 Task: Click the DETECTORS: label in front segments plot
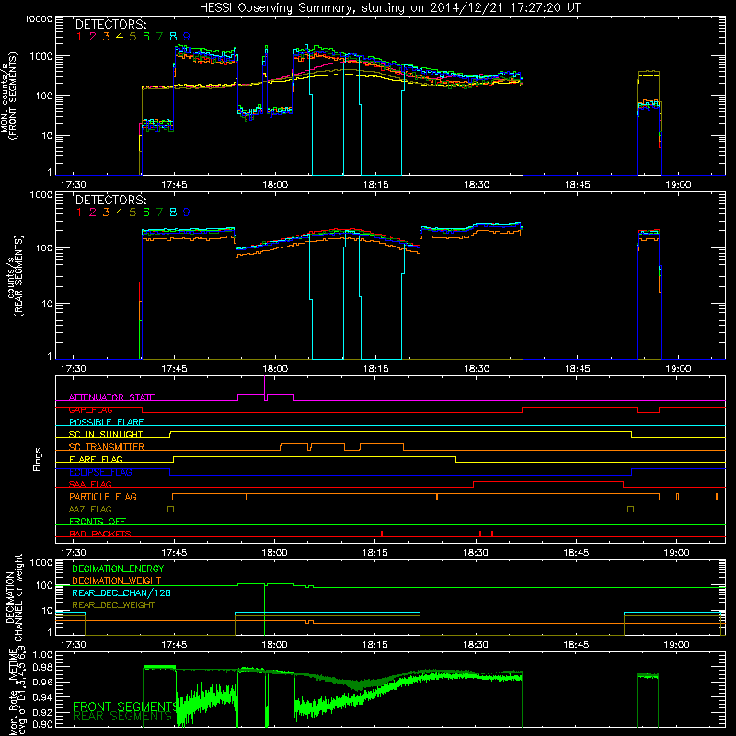(x=110, y=24)
